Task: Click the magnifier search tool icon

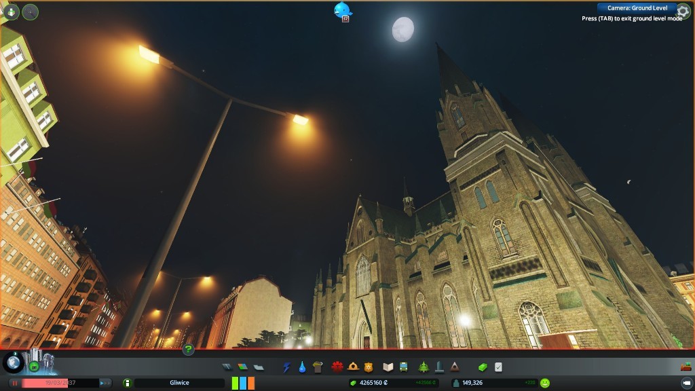Action: 30,12
